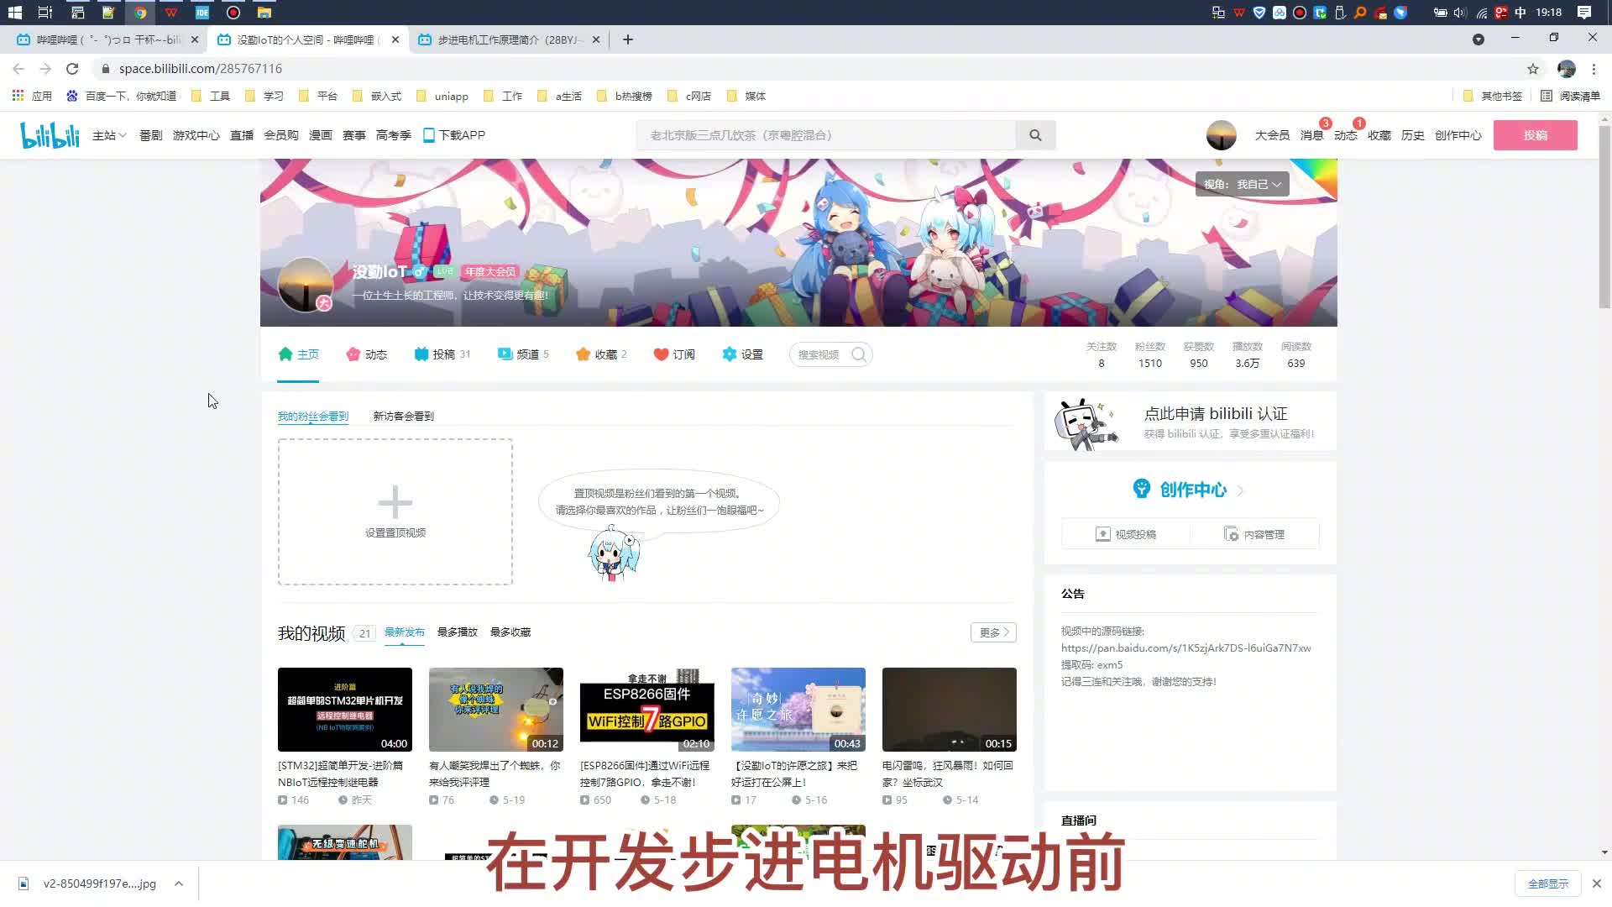
Task: Open the STM32 video thumbnail
Action: click(x=345, y=710)
